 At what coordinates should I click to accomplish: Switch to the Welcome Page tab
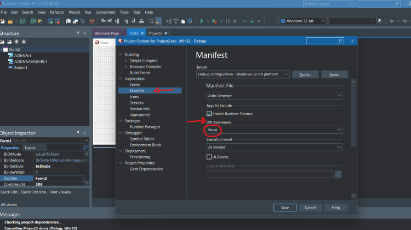[x=107, y=33]
